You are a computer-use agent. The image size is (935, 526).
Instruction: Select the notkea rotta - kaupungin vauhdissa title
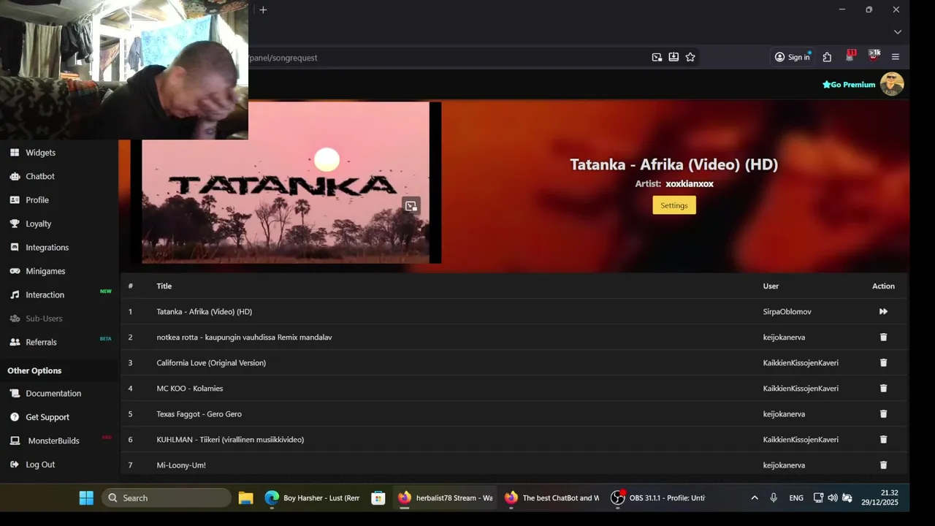[x=244, y=337]
